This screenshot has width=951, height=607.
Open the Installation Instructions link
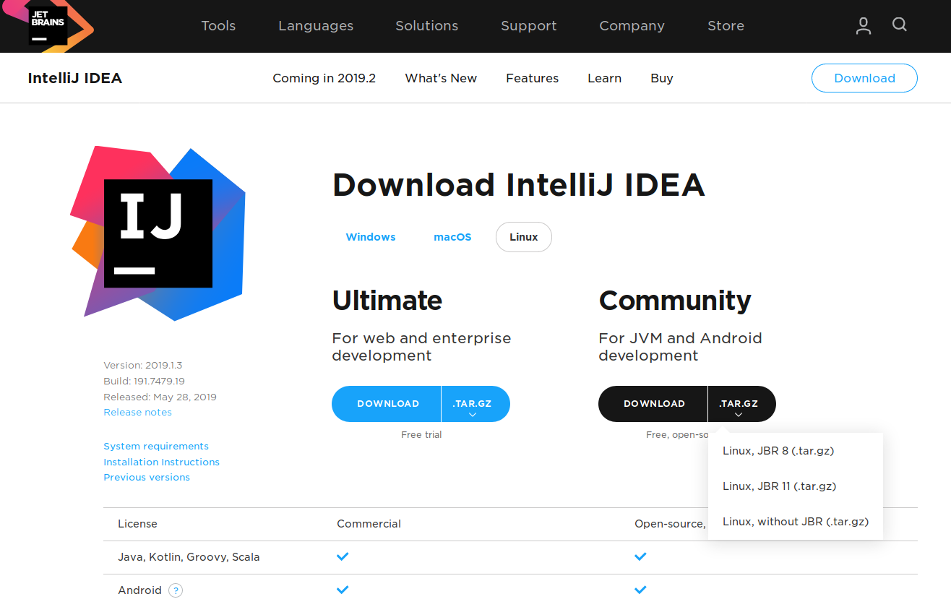(x=161, y=462)
